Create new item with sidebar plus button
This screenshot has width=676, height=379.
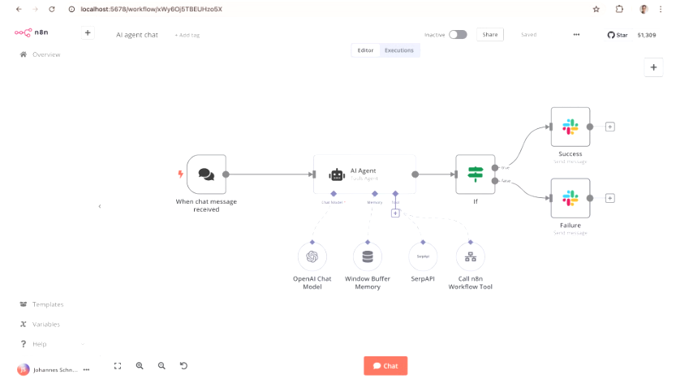[x=88, y=32]
